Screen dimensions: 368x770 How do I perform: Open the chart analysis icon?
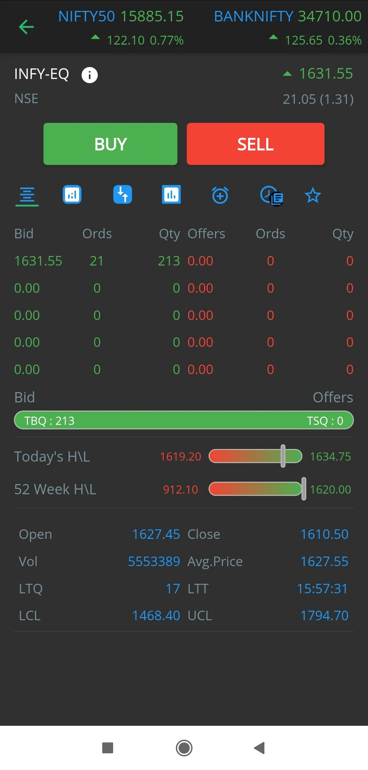[72, 195]
